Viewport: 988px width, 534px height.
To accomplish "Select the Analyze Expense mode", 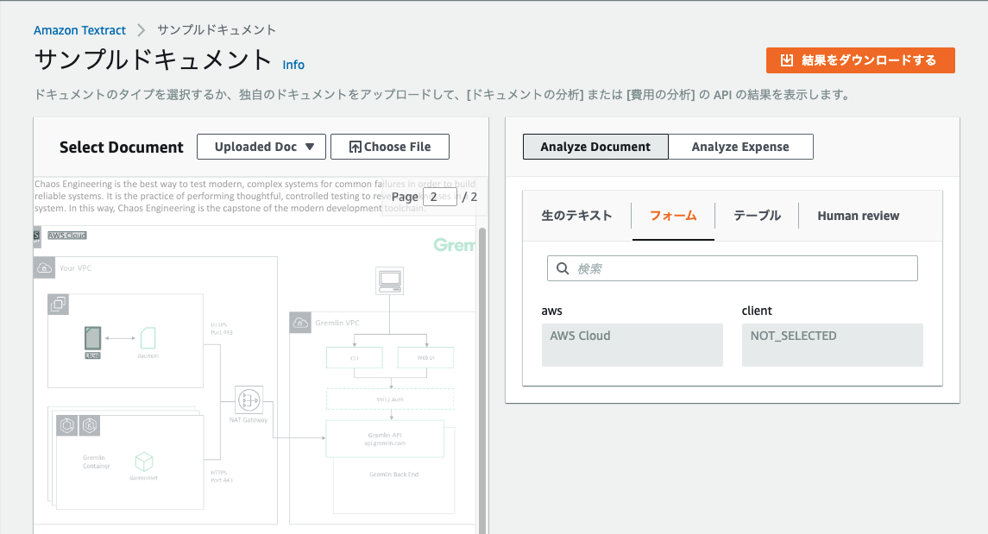I will pos(740,147).
